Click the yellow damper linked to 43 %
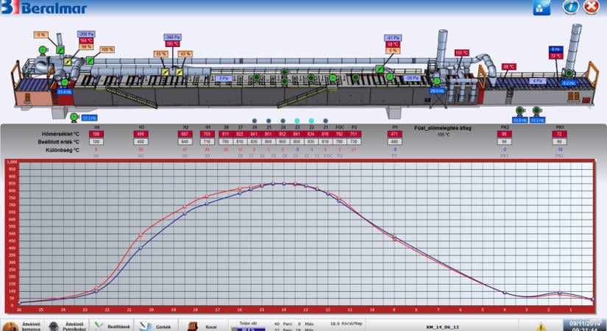Viewport: 607px width, 331px height. (180, 72)
